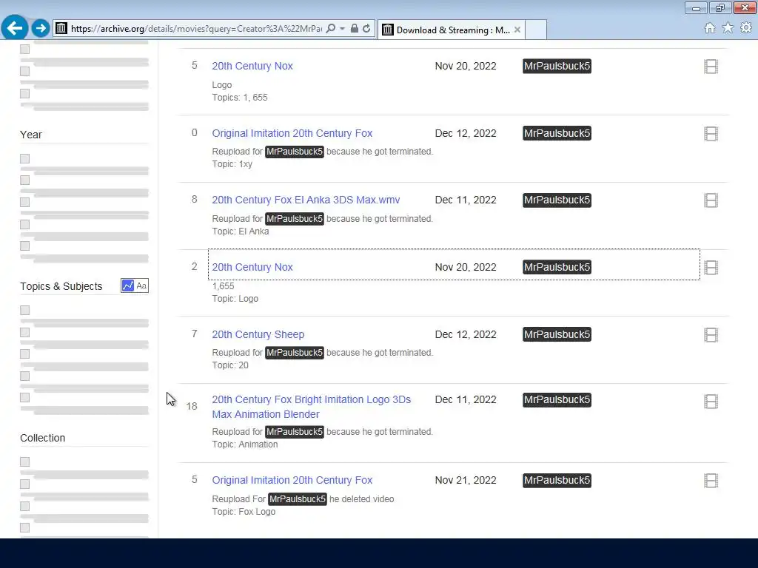Tick the second checkbox under Topics & Subjects
The image size is (758, 568).
(24, 332)
